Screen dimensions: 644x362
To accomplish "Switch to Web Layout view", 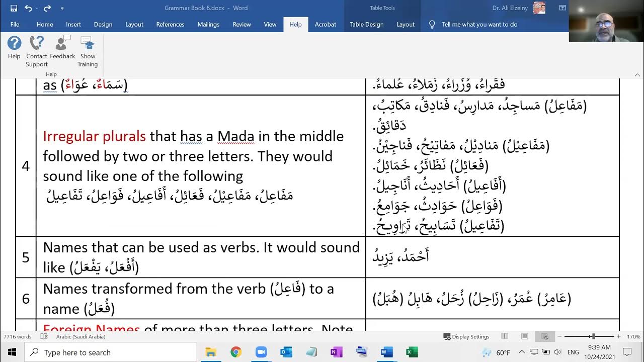I will [545, 337].
